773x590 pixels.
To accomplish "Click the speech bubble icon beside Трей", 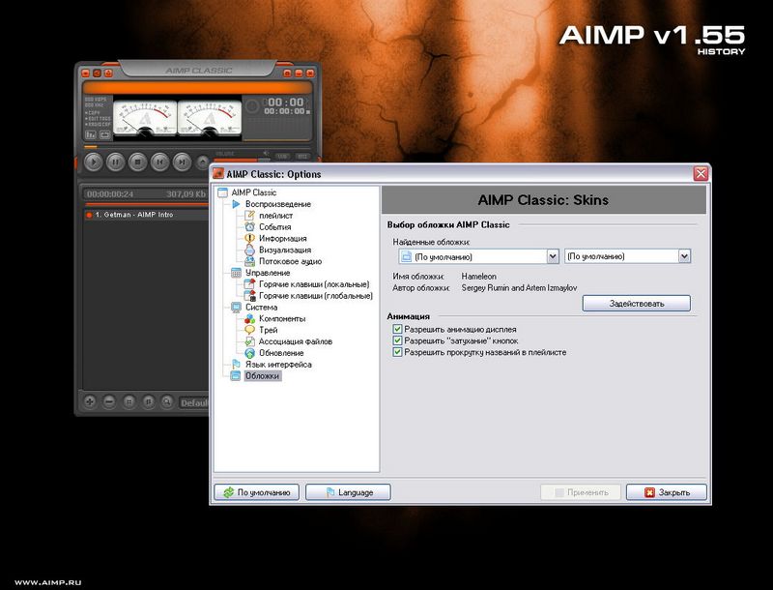I will pos(250,330).
